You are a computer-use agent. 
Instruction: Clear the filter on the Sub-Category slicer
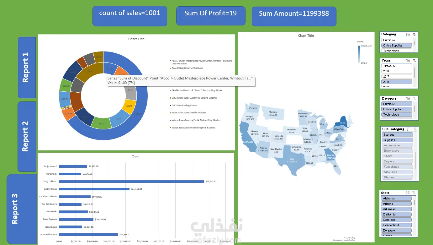pyautogui.click(x=415, y=129)
